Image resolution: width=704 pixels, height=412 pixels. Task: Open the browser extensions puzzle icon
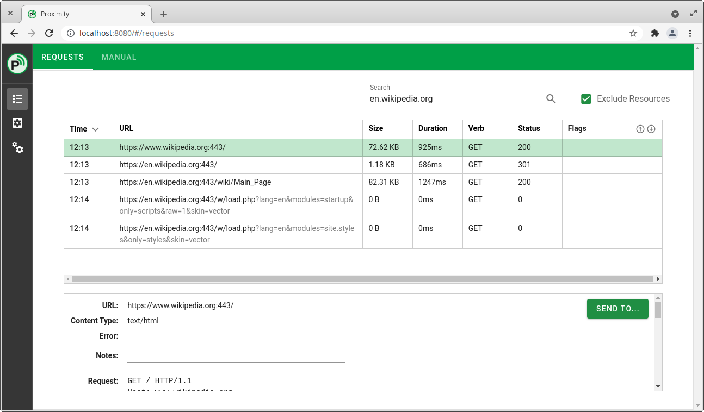pos(655,33)
